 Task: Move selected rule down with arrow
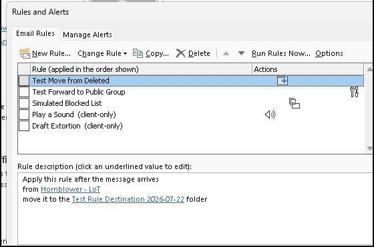pos(241,53)
